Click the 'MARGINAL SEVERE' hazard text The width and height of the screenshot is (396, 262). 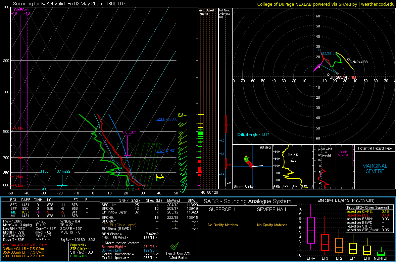375,169
